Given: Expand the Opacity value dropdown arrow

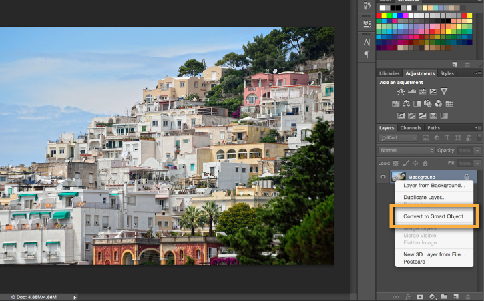Looking at the screenshot, I should (477, 150).
